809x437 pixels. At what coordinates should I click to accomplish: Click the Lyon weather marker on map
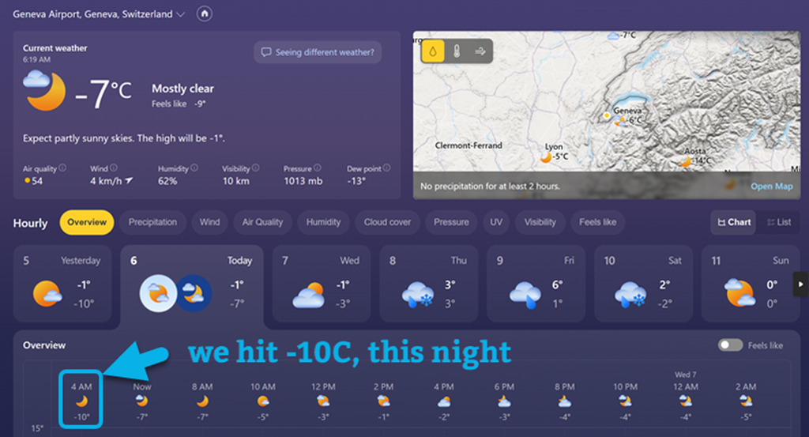547,156
